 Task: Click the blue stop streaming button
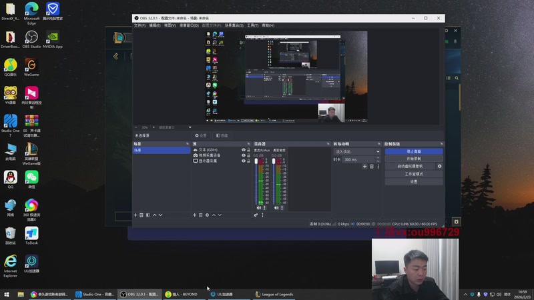(414, 151)
